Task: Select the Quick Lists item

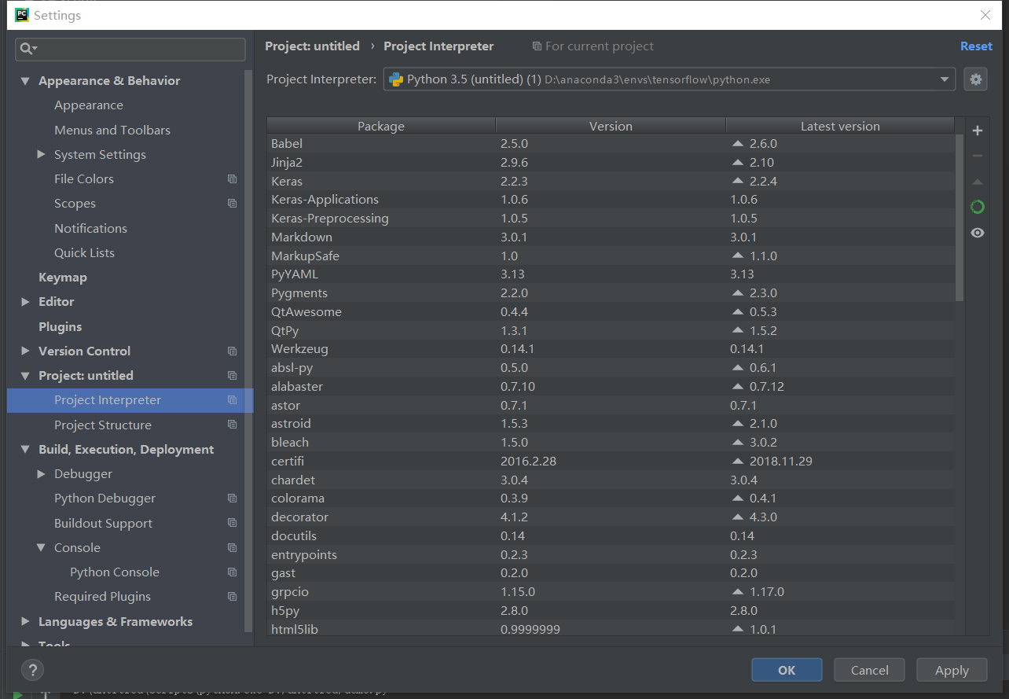Action: pos(84,253)
